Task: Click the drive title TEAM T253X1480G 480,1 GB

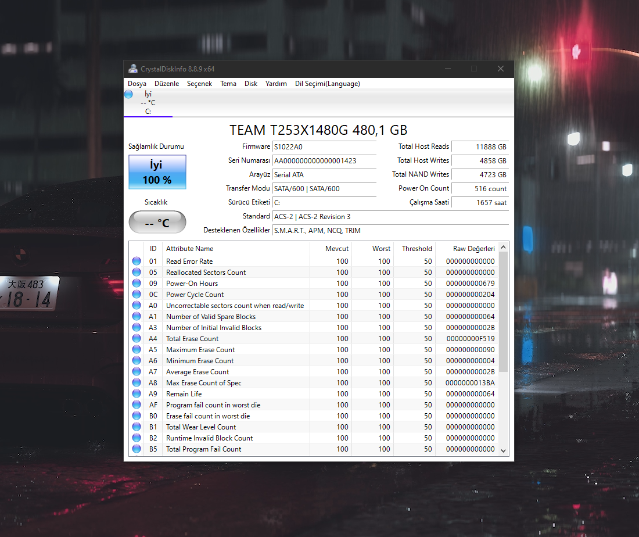Action: [318, 130]
